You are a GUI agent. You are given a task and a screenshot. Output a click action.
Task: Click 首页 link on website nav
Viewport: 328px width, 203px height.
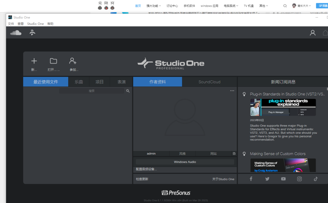coord(138,6)
